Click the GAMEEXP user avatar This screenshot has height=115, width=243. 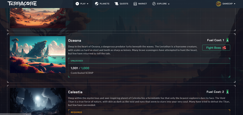click(x=219, y=4)
